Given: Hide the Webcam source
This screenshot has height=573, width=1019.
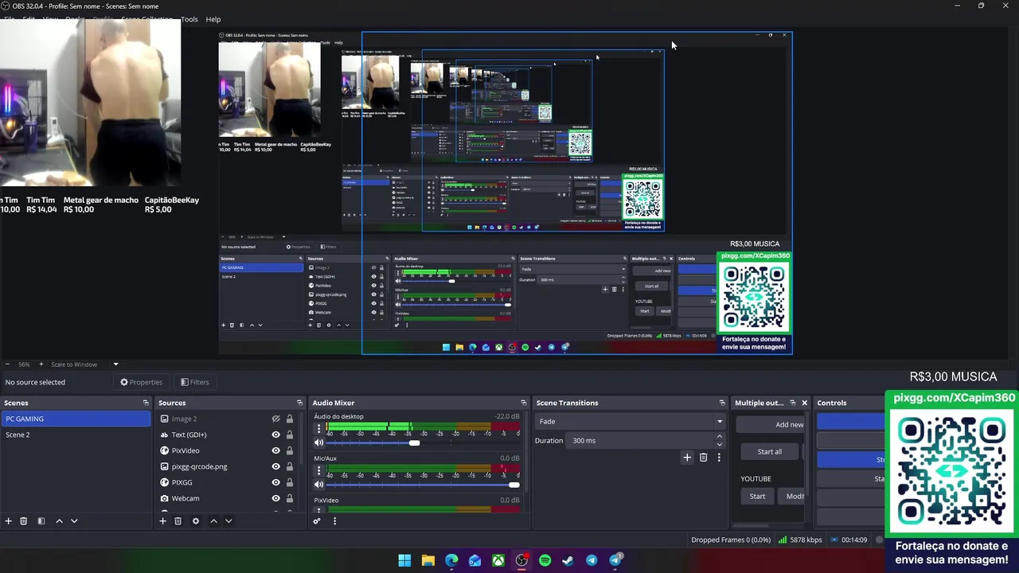Looking at the screenshot, I should (275, 498).
